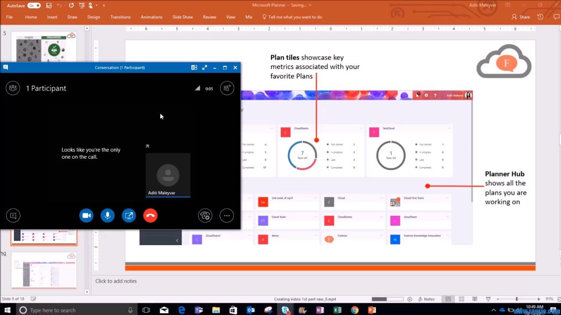Image resolution: width=561 pixels, height=315 pixels.
Task: Go to the Animations tab
Action: pyautogui.click(x=152, y=17)
